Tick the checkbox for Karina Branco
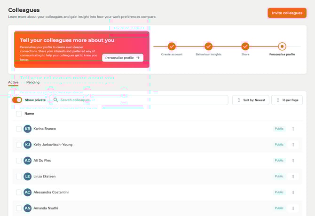 tap(19, 129)
